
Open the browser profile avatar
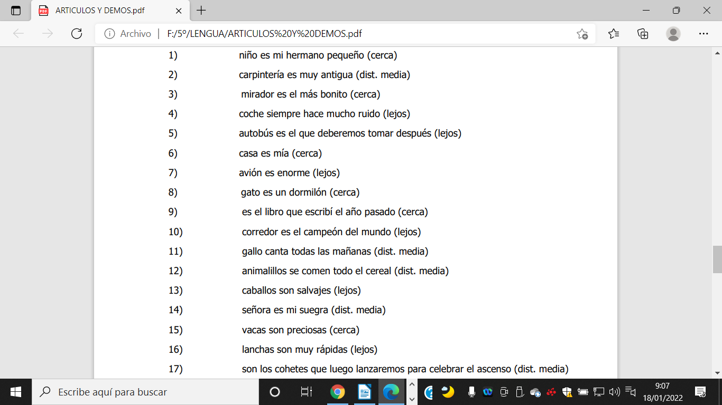click(673, 34)
